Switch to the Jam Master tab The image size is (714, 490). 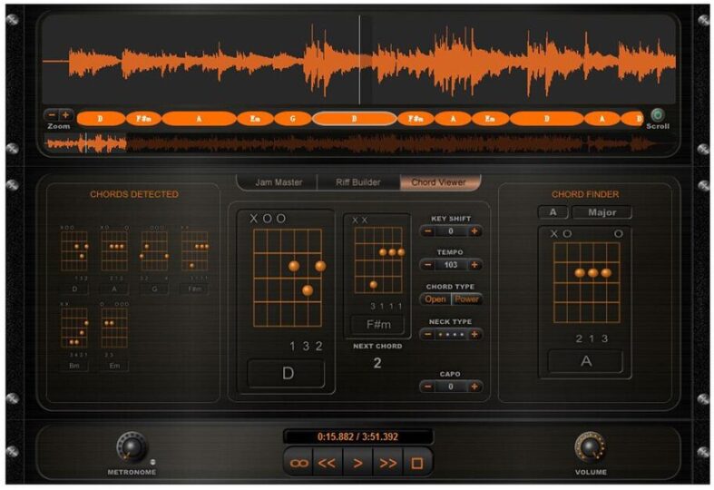279,182
